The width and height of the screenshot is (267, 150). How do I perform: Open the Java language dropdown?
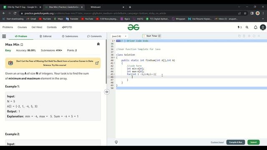coord(119,36)
